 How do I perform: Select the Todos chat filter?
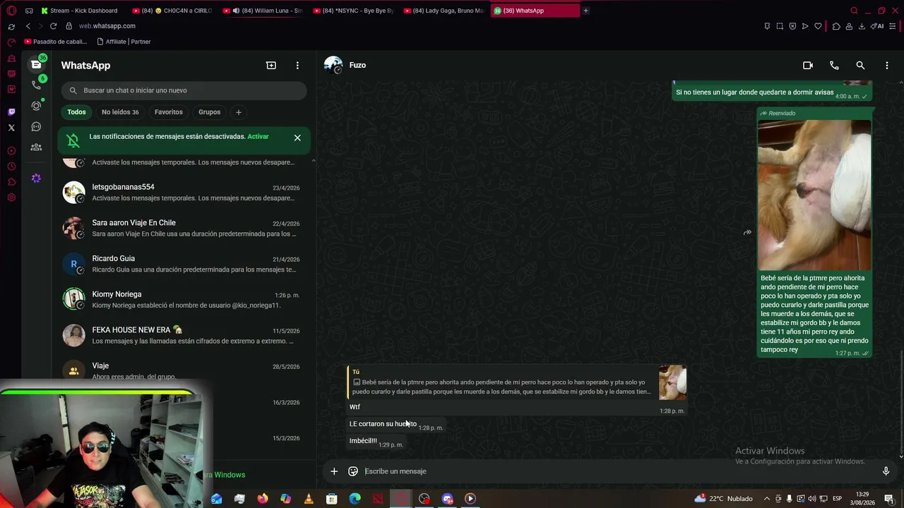click(x=76, y=112)
